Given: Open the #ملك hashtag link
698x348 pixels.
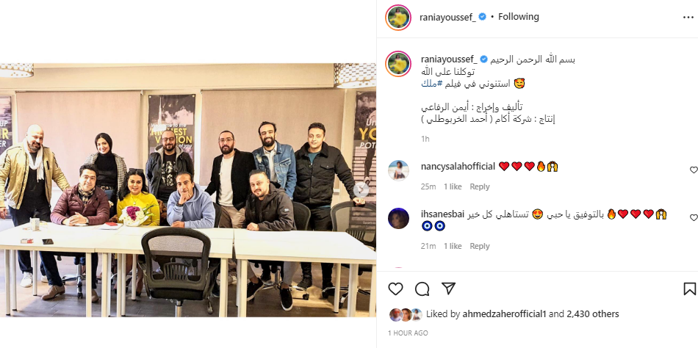Looking at the screenshot, I should coord(431,84).
